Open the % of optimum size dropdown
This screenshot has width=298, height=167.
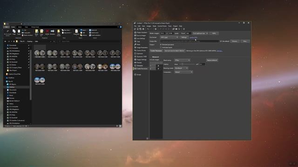200,33
